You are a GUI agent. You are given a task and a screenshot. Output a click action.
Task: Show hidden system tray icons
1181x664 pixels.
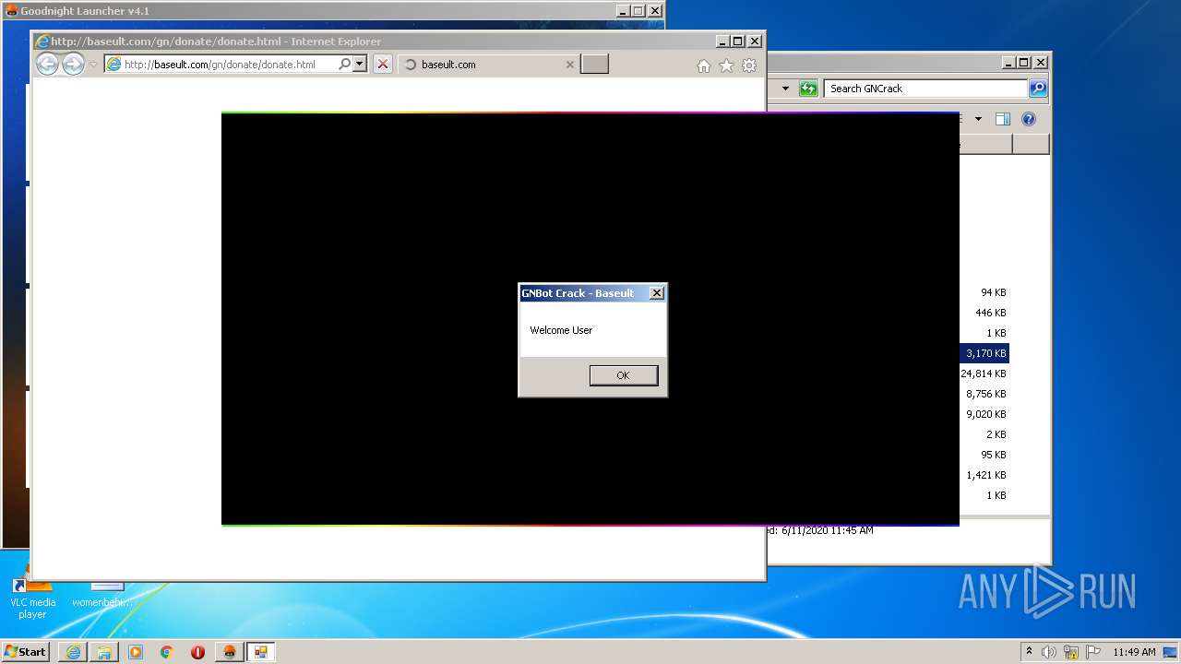click(x=1029, y=652)
